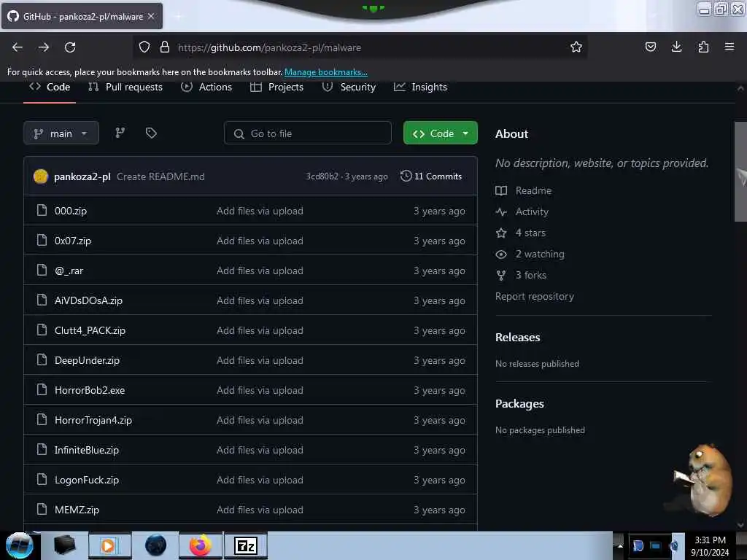Open the media player taskbar icon
747x560 pixels.
click(x=109, y=545)
